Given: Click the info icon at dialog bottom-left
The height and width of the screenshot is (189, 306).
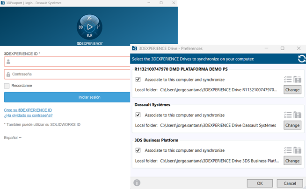Looking at the screenshot, I should point(137,183).
